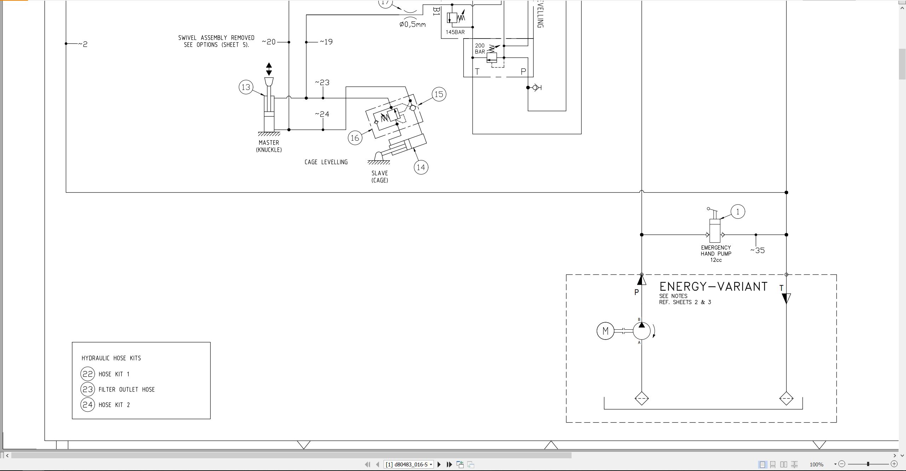Screen dimensions: 906x471
Task: Click the FILTER OUTLET HOSE legend entry
Action: point(127,390)
